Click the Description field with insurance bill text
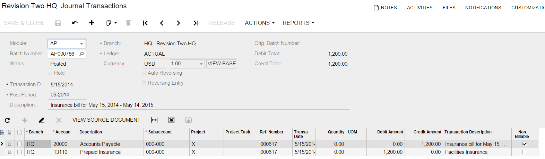The image size is (545, 159). pos(199,105)
